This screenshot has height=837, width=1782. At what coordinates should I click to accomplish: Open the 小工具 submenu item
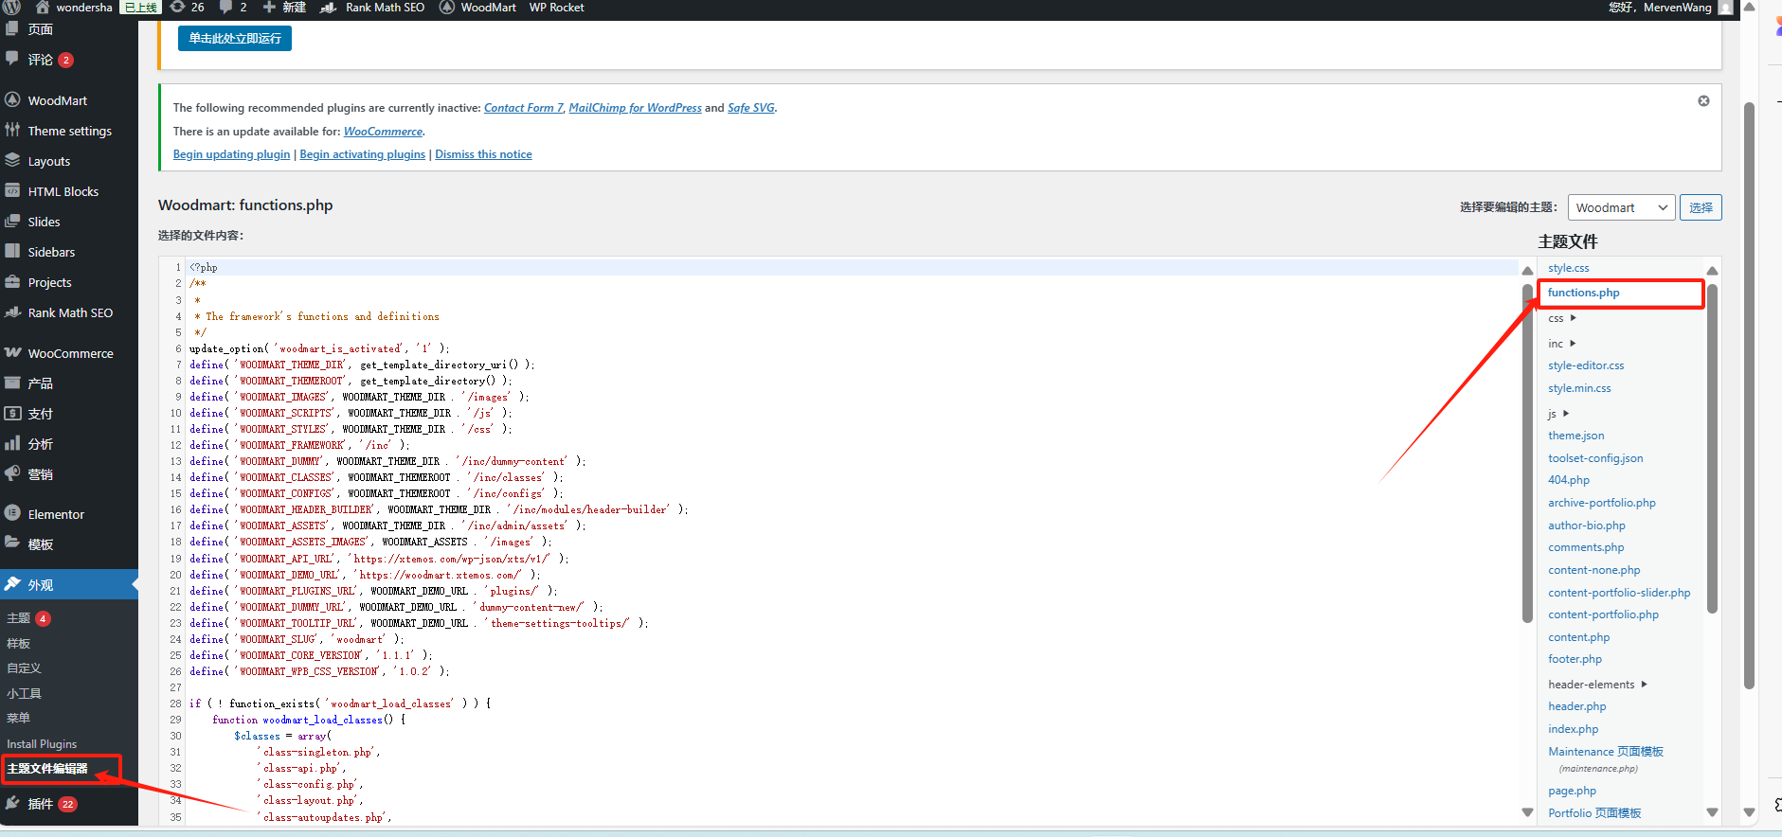(24, 693)
